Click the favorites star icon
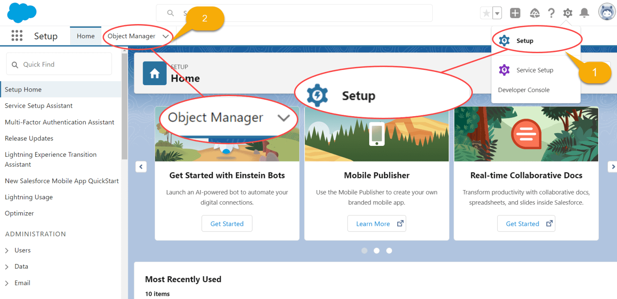The height and width of the screenshot is (299, 617). pos(486,13)
